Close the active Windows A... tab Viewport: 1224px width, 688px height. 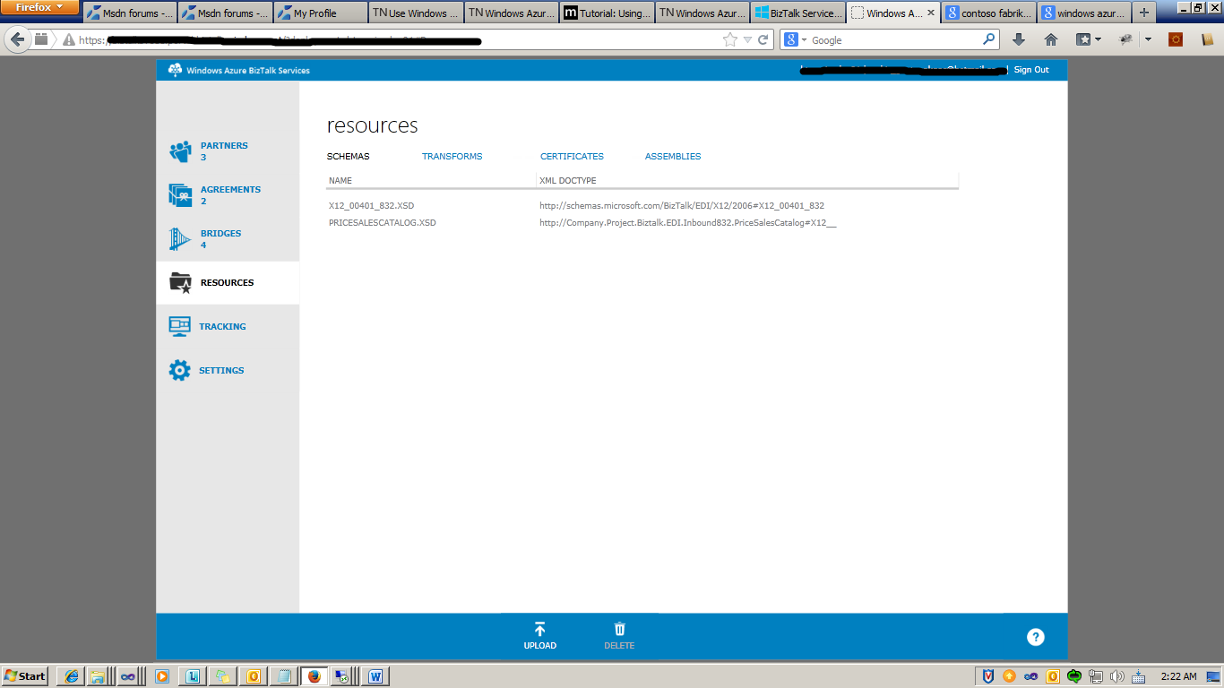pos(930,13)
